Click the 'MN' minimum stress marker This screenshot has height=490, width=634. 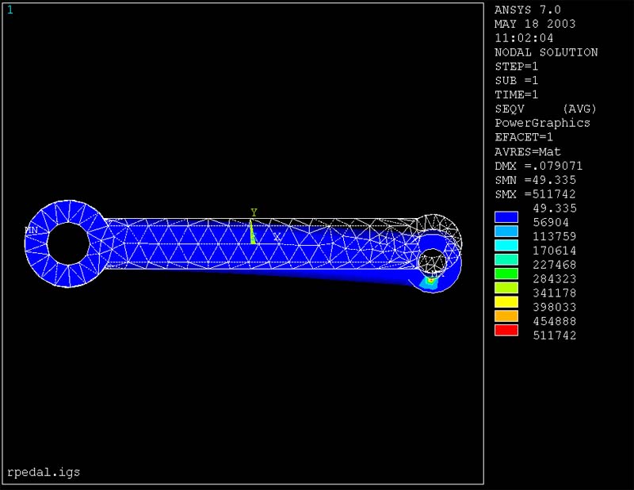(31, 230)
